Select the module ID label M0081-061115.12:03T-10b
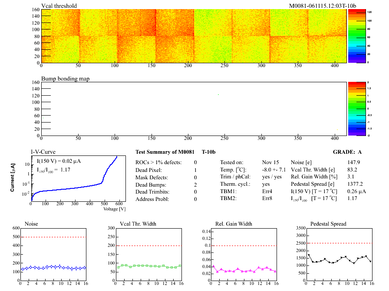Screen dimensions: 389x291 coord(322,6)
